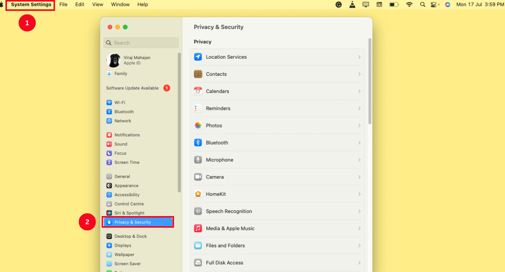
Task: Click the HomeKit house icon
Action: click(198, 194)
